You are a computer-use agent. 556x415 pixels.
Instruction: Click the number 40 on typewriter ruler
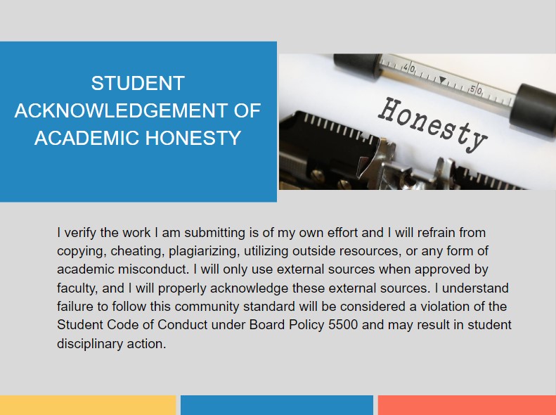click(409, 69)
